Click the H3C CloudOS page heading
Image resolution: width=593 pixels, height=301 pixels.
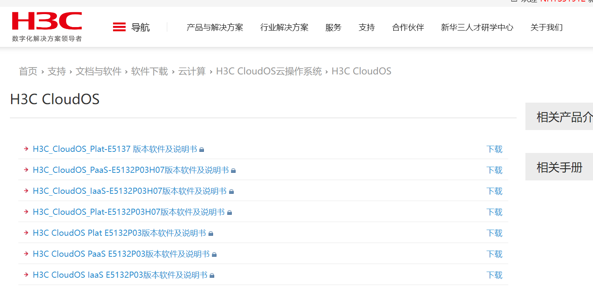[x=55, y=99]
